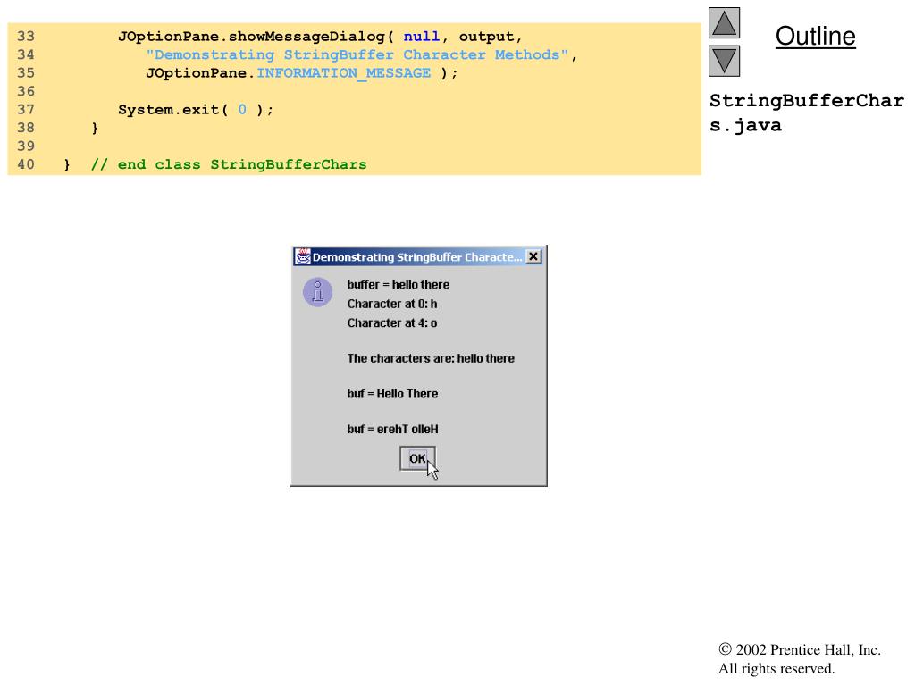Select text 'buf = erehT olleH'

[x=392, y=430]
